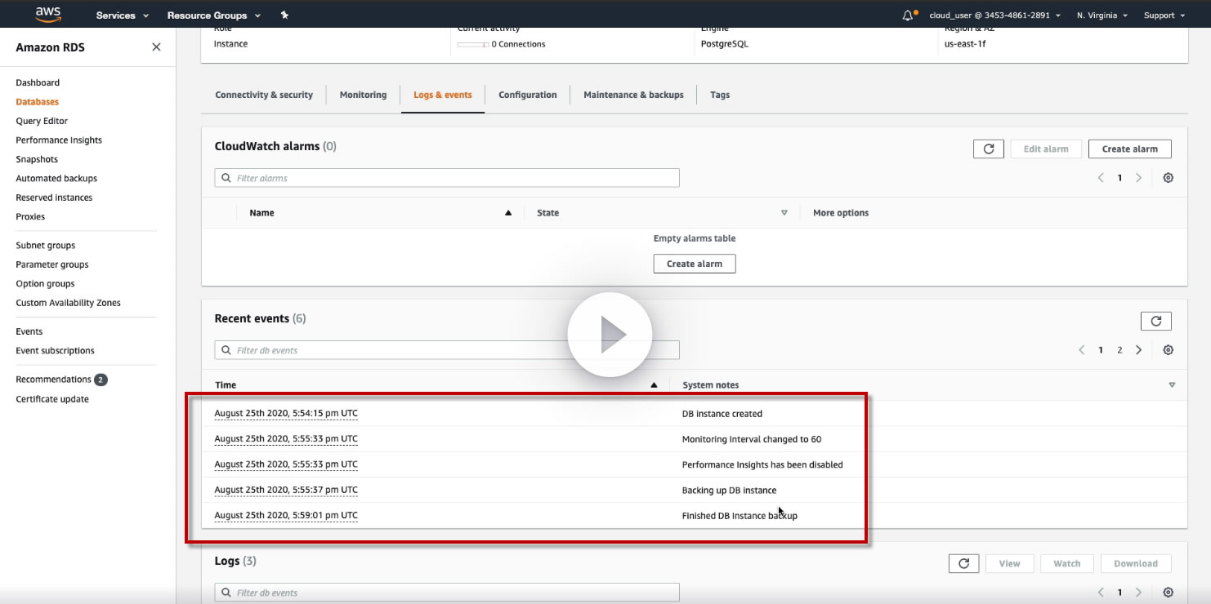1211x604 pixels.
Task: Open the cloud_user account menu
Action: click(x=995, y=16)
